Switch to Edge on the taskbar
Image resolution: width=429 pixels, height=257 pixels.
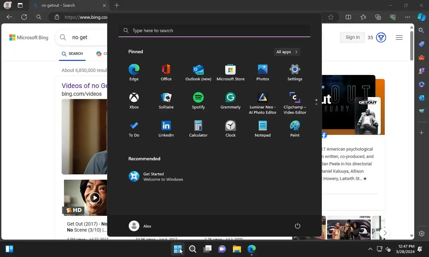[251, 249]
